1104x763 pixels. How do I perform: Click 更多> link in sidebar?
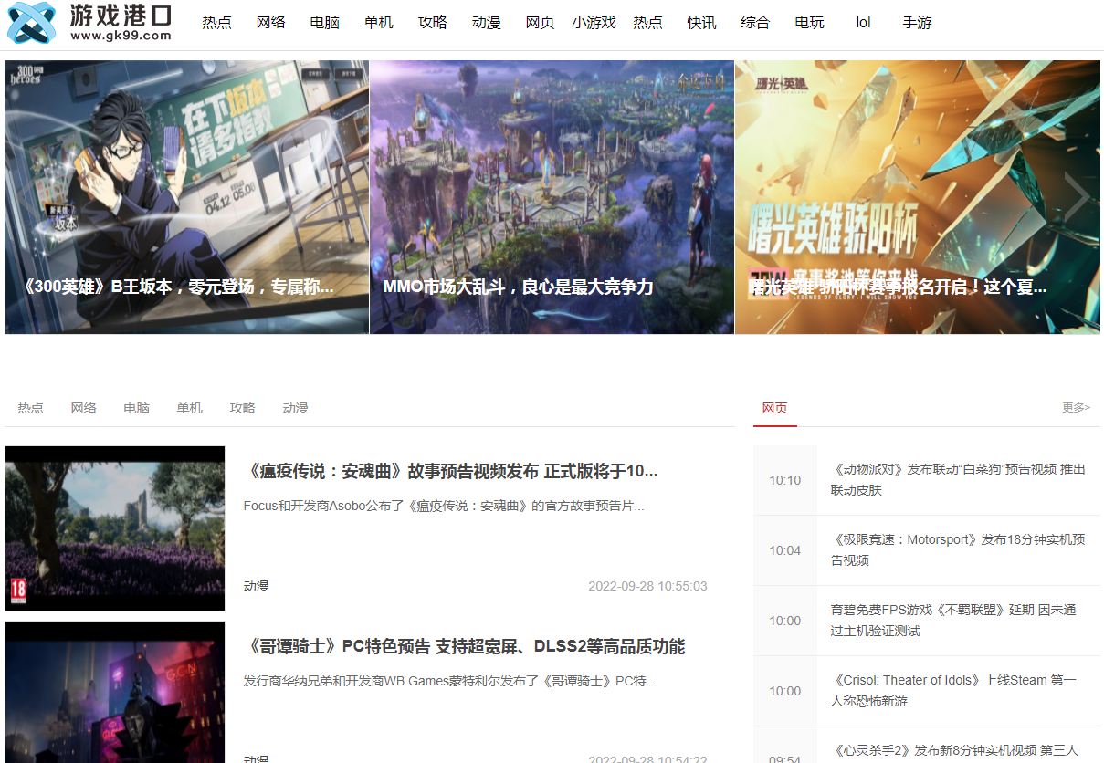click(1076, 408)
